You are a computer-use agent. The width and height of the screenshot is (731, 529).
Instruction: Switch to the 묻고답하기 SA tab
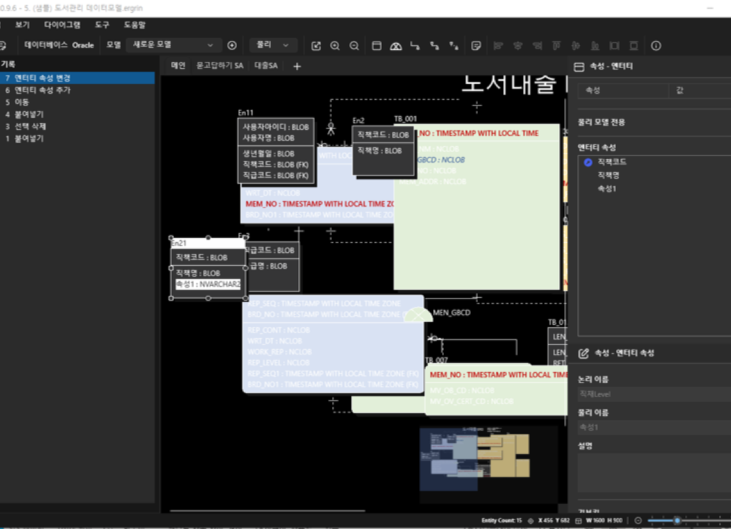pyautogui.click(x=219, y=65)
